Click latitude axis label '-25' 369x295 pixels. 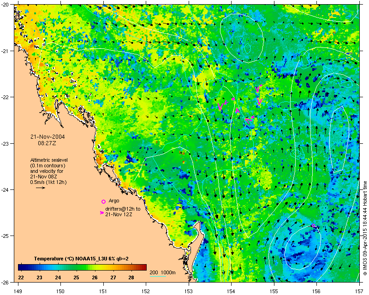coord(6,236)
